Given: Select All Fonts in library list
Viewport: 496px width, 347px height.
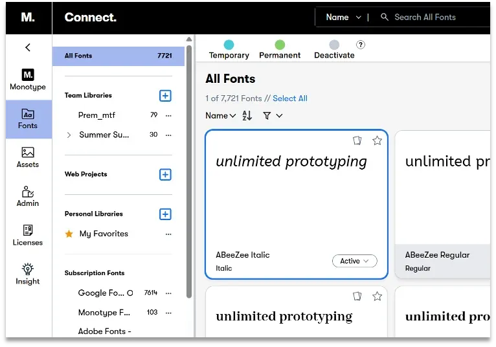Looking at the screenshot, I should point(118,56).
